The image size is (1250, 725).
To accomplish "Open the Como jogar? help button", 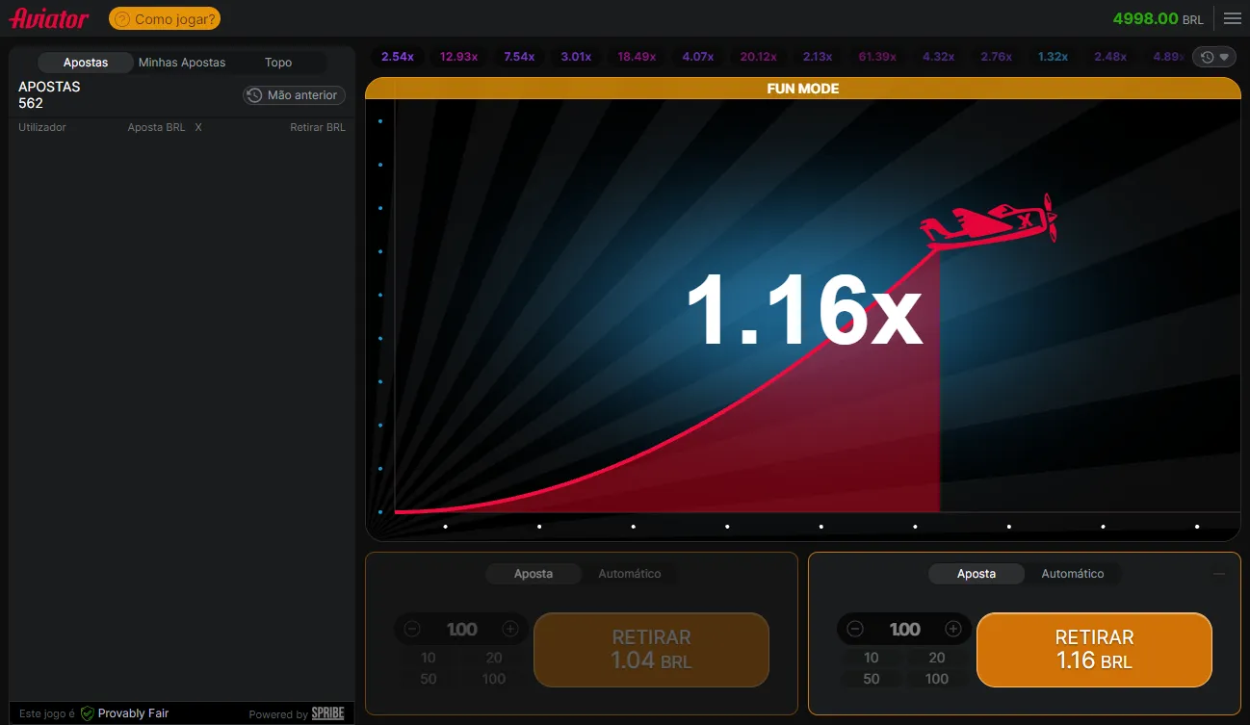I will [165, 18].
